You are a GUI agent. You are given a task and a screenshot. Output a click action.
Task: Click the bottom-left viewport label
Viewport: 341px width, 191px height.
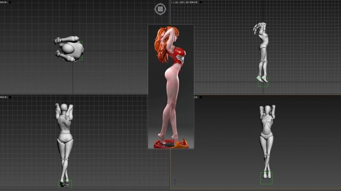[x=5, y=97]
